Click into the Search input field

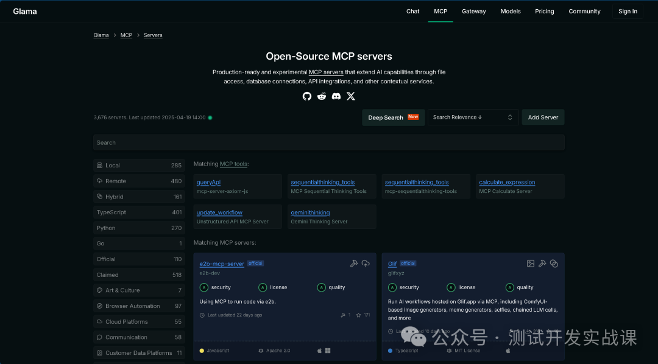point(328,142)
